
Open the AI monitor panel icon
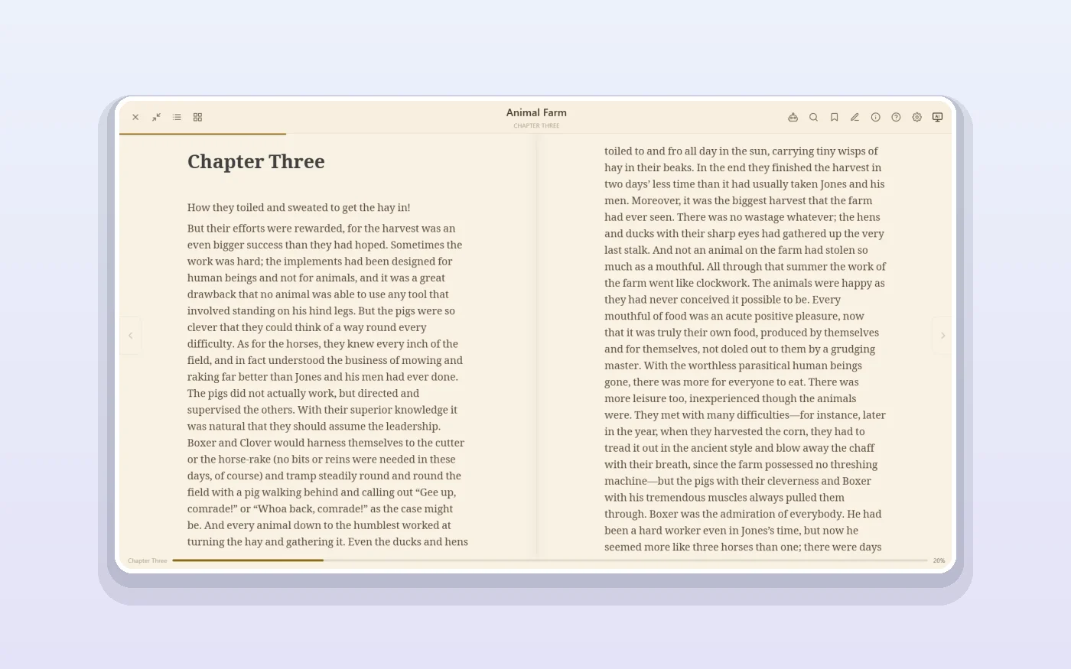pyautogui.click(x=937, y=117)
